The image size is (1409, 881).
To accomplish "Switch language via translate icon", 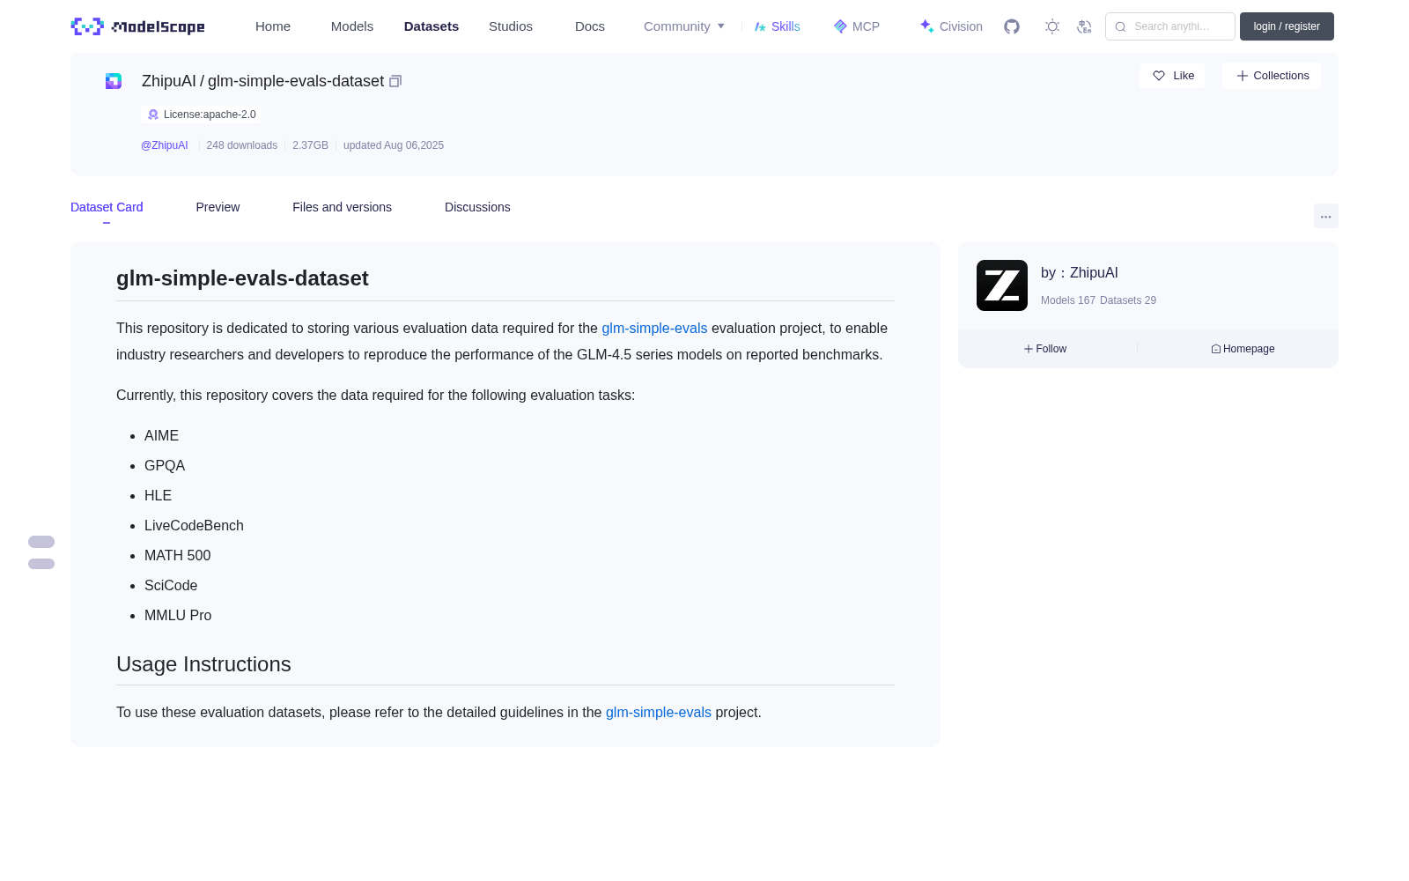I will coord(1084,26).
